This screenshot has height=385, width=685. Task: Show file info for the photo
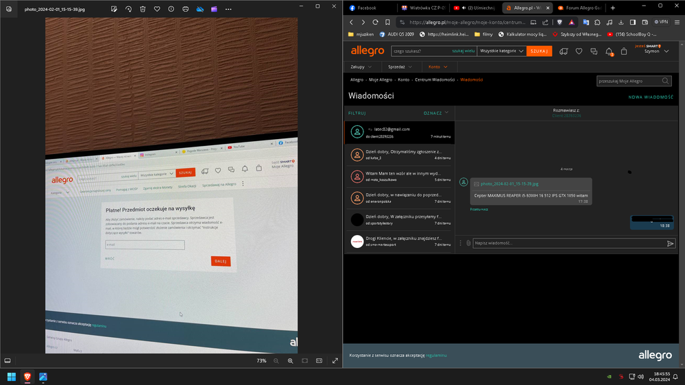click(x=171, y=9)
